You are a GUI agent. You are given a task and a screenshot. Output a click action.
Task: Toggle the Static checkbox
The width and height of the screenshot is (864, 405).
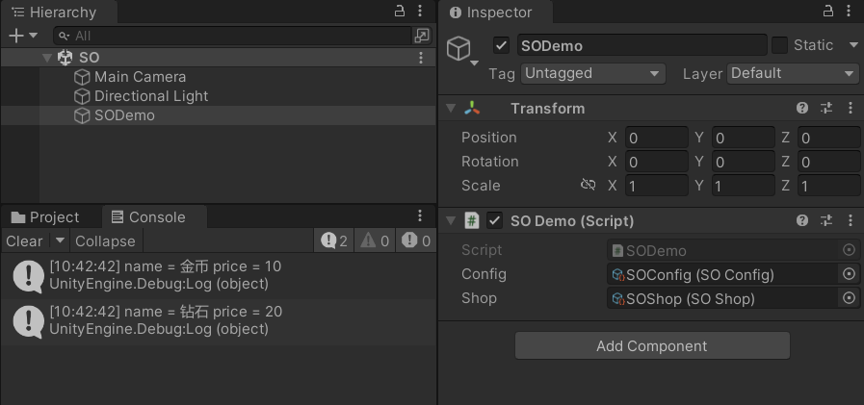(x=779, y=45)
